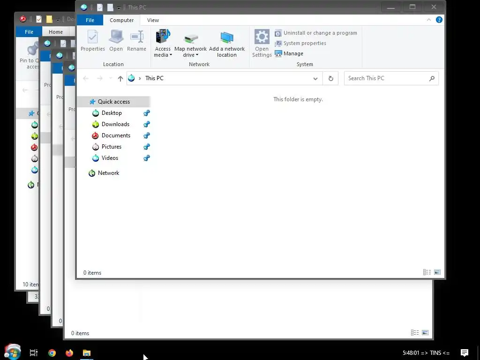Click quick access toolbar New folder icon

click(x=110, y=7)
